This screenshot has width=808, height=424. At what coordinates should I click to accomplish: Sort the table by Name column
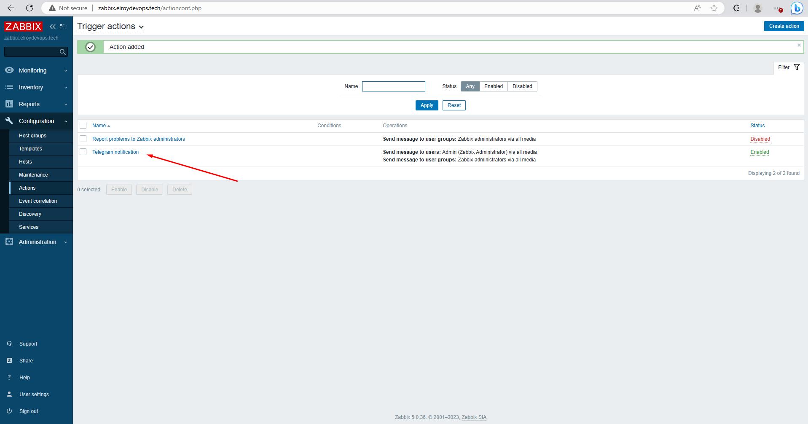coord(101,126)
